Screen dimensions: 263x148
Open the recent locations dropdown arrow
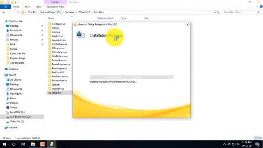click(x=14, y=12)
